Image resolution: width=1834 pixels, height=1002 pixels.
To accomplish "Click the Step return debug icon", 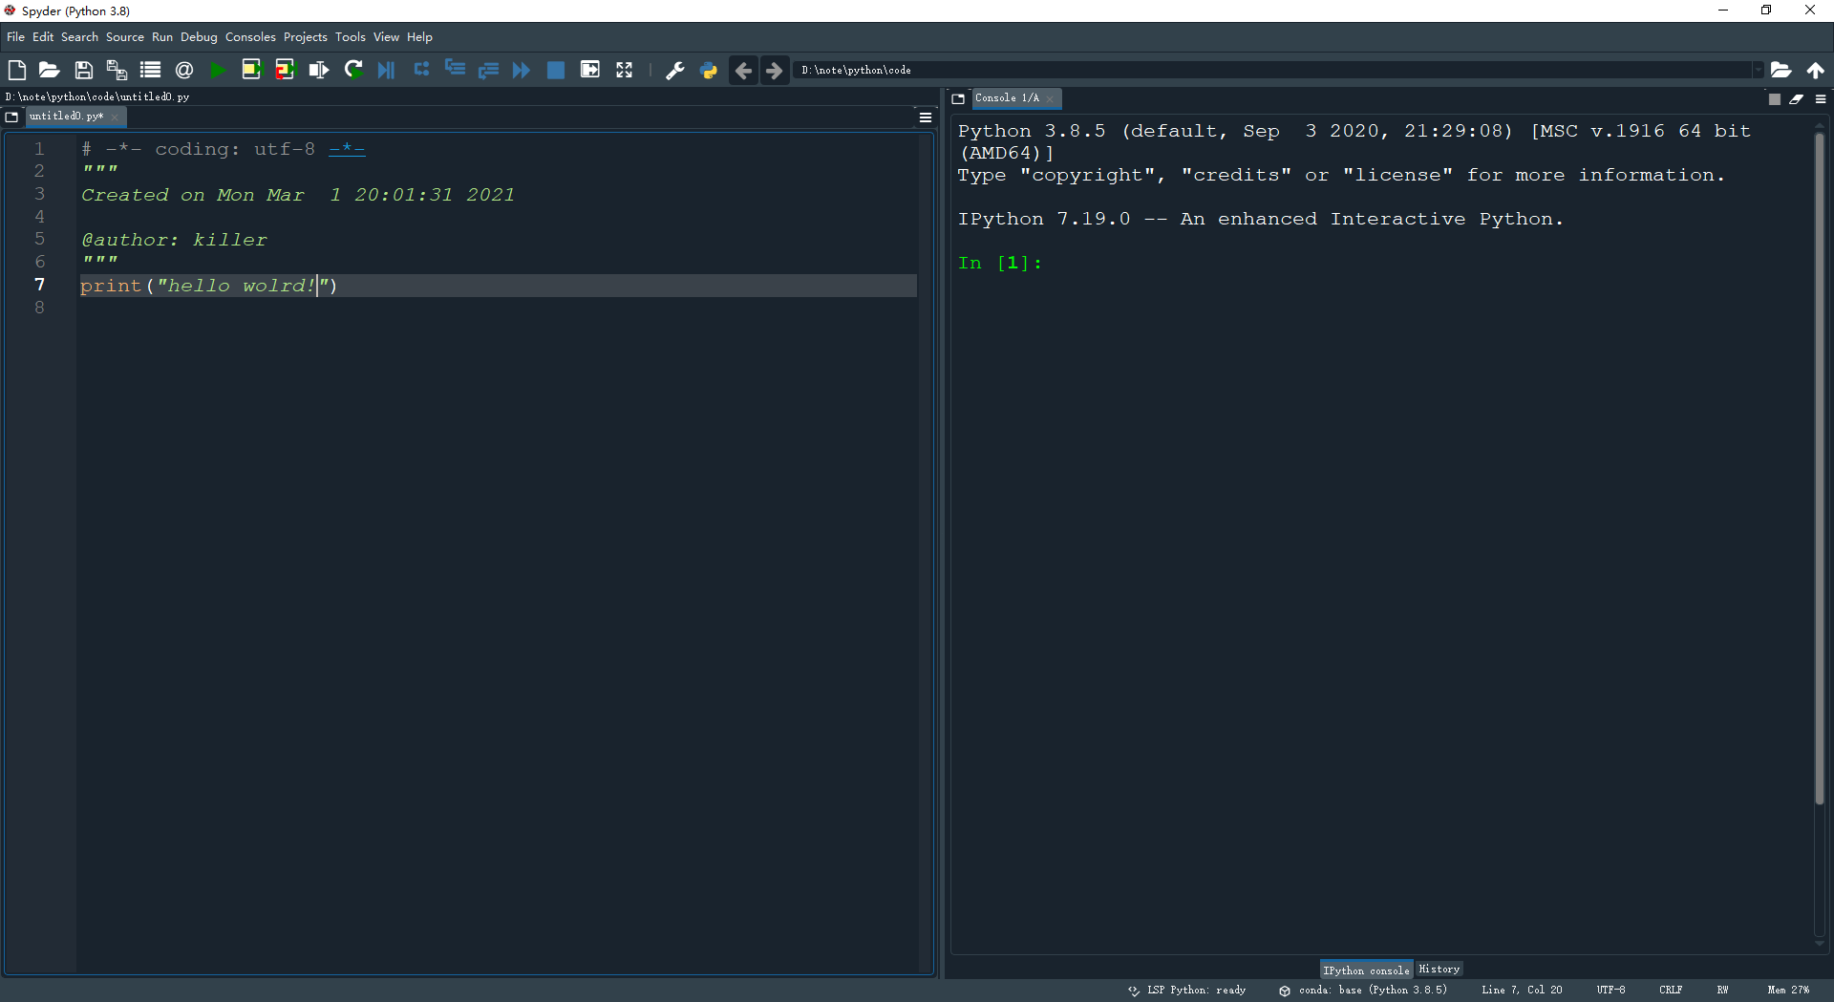I will 488,70.
